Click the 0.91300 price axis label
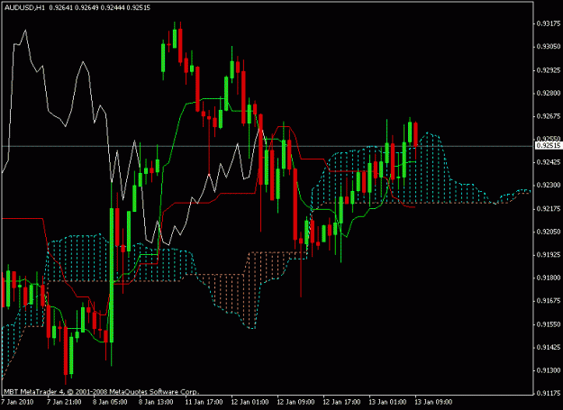 (x=549, y=370)
